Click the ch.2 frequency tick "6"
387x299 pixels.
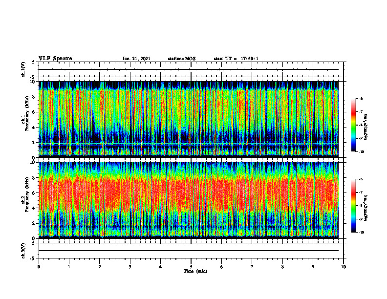pyautogui.click(x=34, y=192)
